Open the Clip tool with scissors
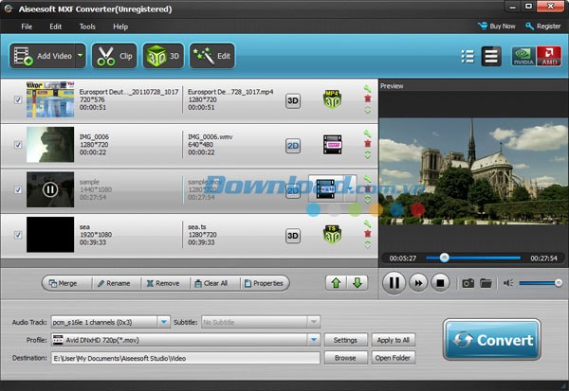The width and height of the screenshot is (569, 391). coord(115,56)
